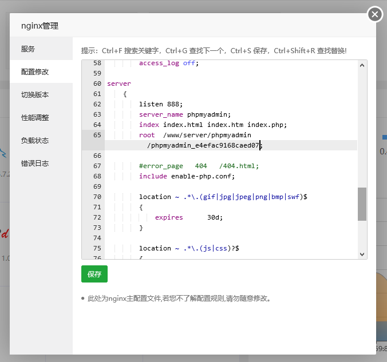Viewport: 387px width, 362px height.
Task: Click the editor's vertical scrollbar thumb
Action: click(362, 204)
